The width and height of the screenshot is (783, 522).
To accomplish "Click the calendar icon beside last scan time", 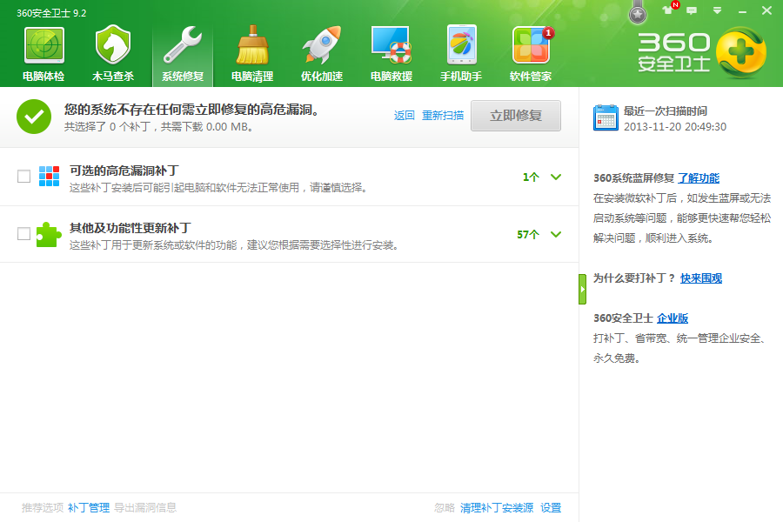I will tap(606, 118).
